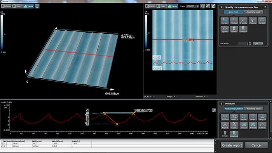Click the Height[µm] column header
The height and width of the screenshot is (153, 272).
tap(62, 141)
